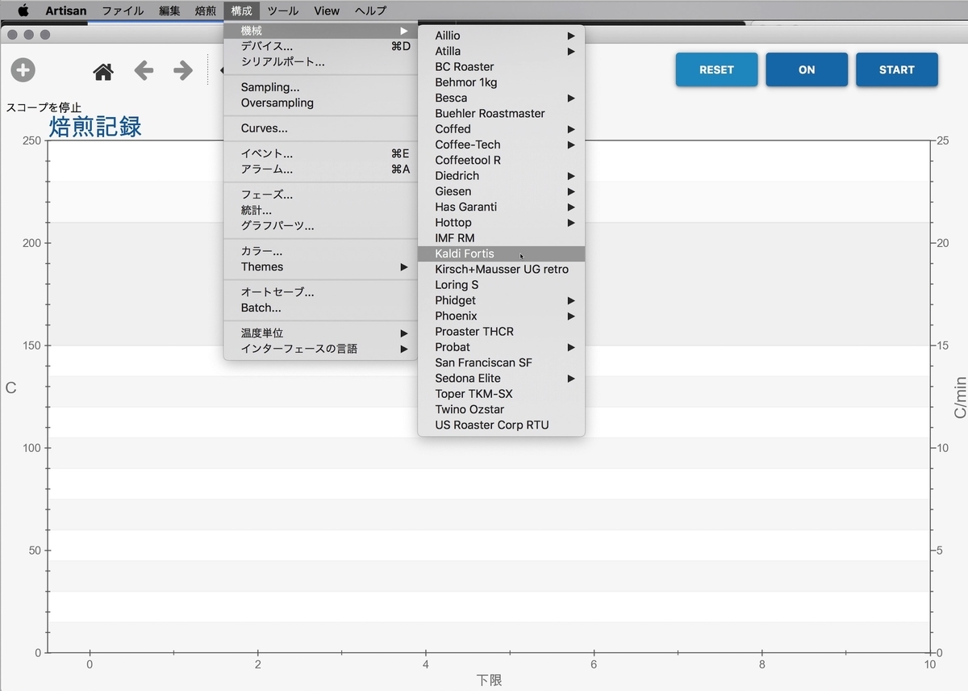Select Sampling... menu entry

click(320, 87)
